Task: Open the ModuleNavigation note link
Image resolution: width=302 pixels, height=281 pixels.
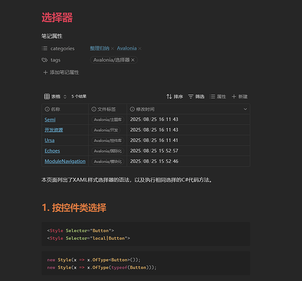Action: [x=65, y=161]
